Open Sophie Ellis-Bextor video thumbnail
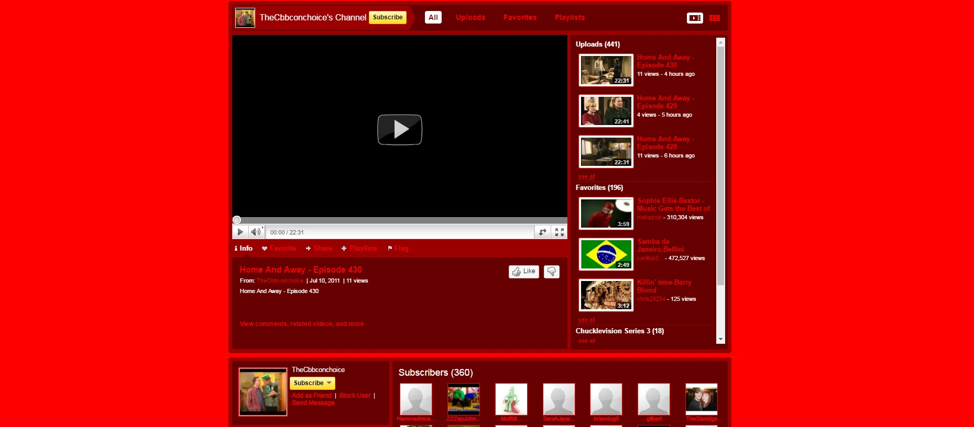 606,213
